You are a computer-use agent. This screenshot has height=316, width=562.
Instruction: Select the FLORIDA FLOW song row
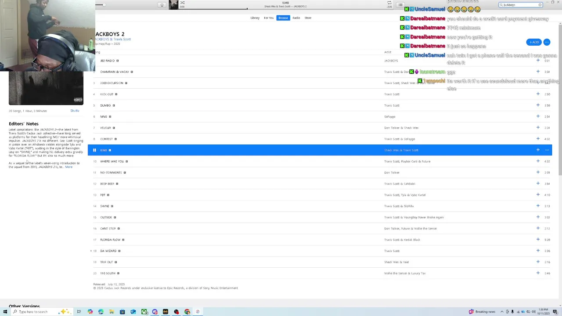click(320, 240)
